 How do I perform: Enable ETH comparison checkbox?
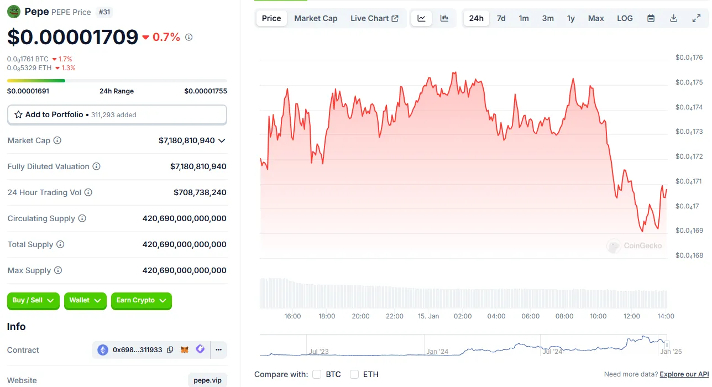[354, 374]
